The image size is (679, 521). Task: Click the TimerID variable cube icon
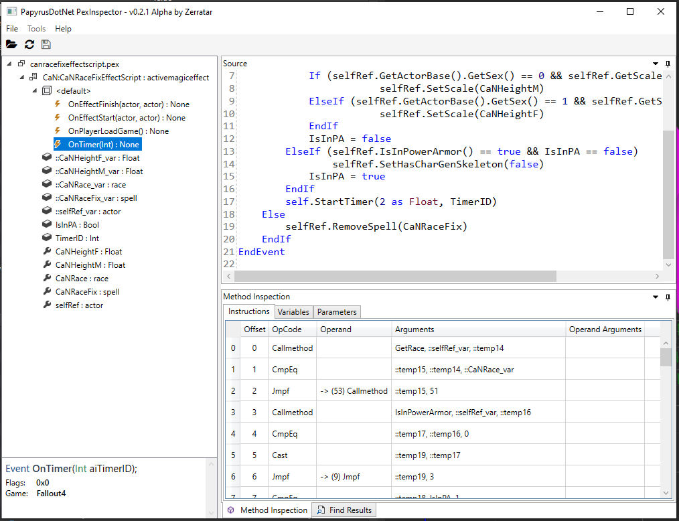pos(47,238)
